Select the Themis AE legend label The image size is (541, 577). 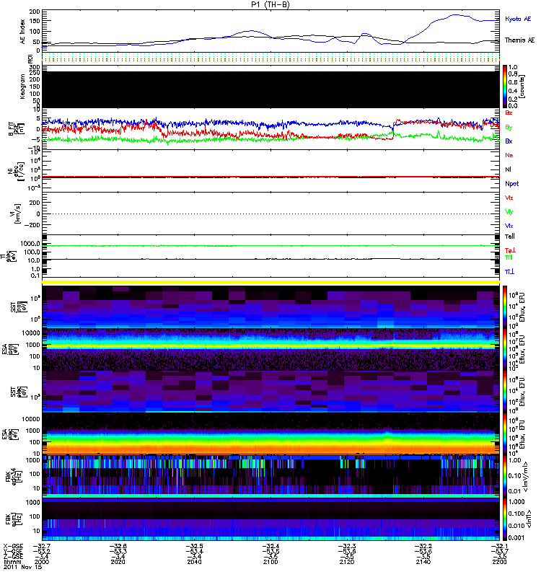[519, 40]
